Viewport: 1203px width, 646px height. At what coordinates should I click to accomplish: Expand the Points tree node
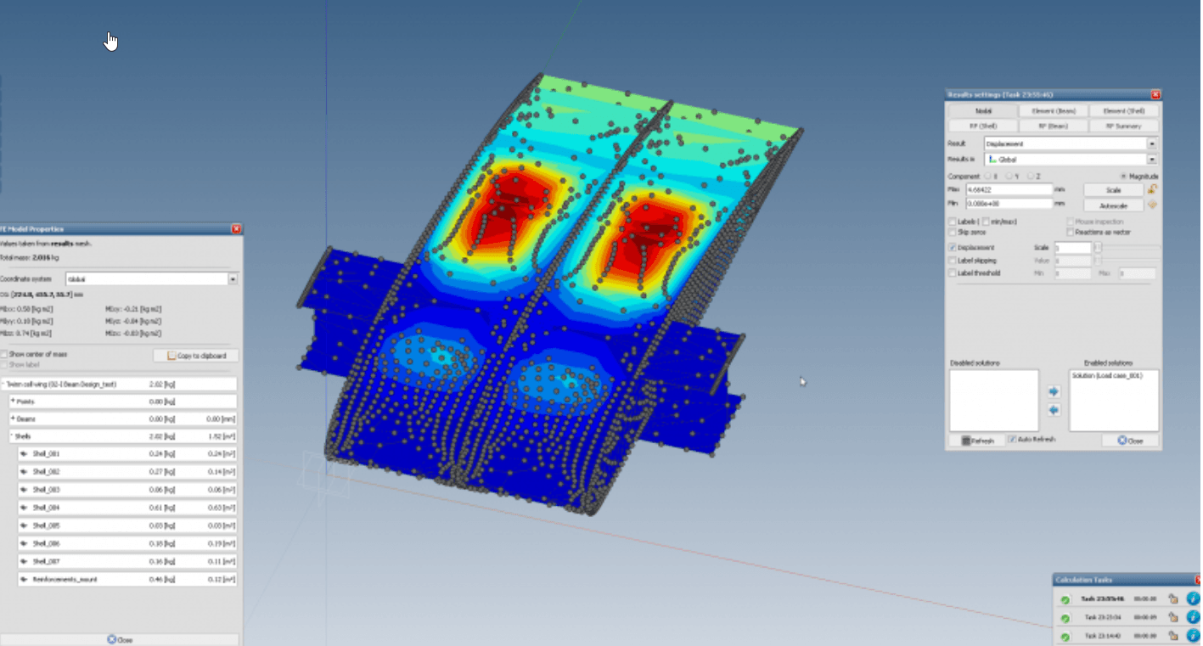(x=12, y=402)
